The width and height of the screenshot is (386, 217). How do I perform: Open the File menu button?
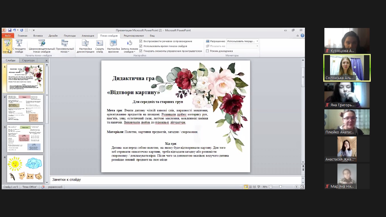point(8,36)
